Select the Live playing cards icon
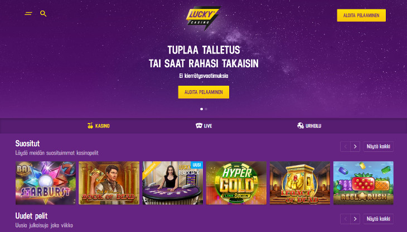 click(x=199, y=126)
